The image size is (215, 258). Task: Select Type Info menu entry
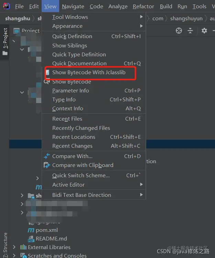click(94, 99)
